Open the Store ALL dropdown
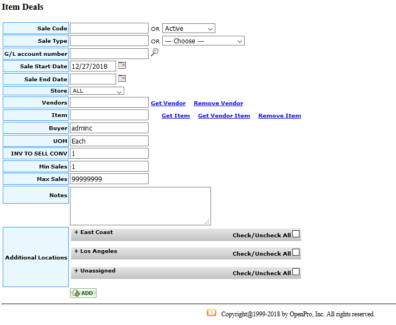Viewport: 396px width, 325px height. (97, 91)
